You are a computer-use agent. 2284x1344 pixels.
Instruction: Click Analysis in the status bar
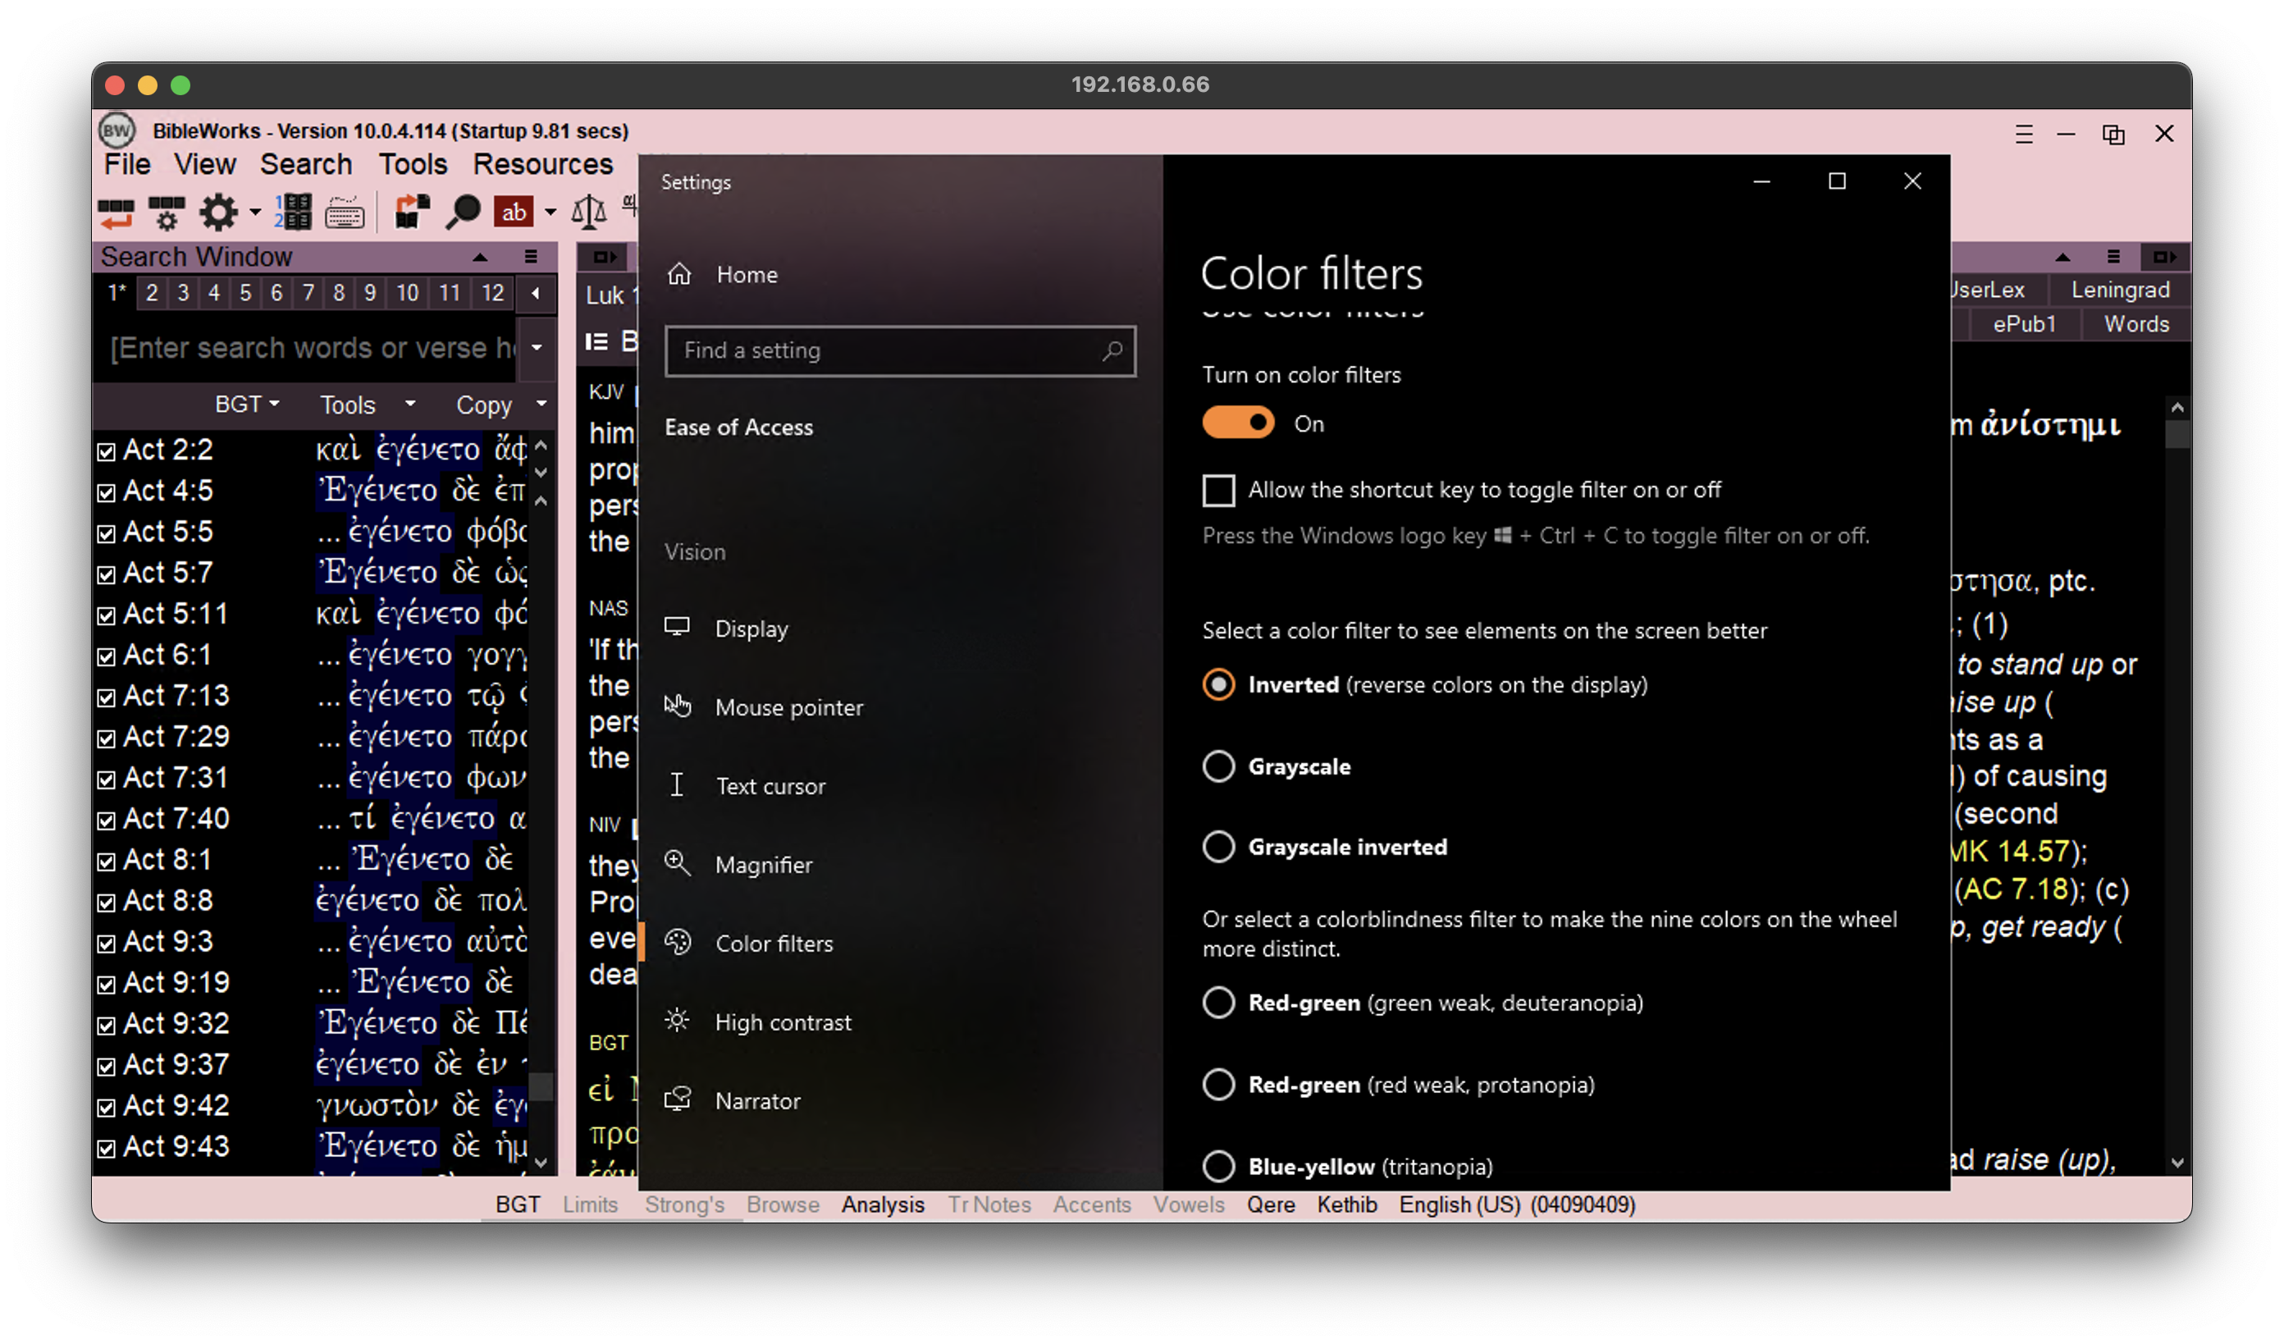pos(883,1205)
